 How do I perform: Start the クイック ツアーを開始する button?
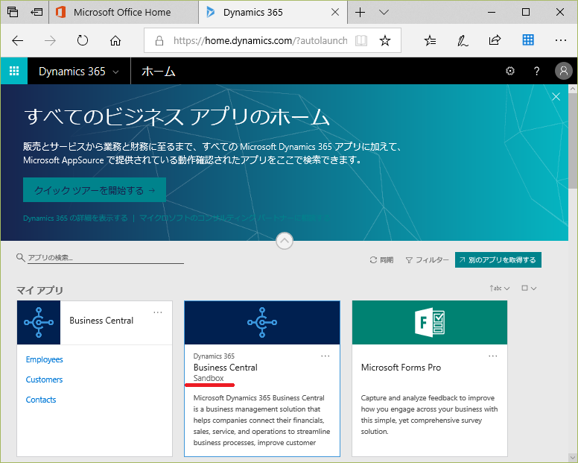[x=95, y=190]
